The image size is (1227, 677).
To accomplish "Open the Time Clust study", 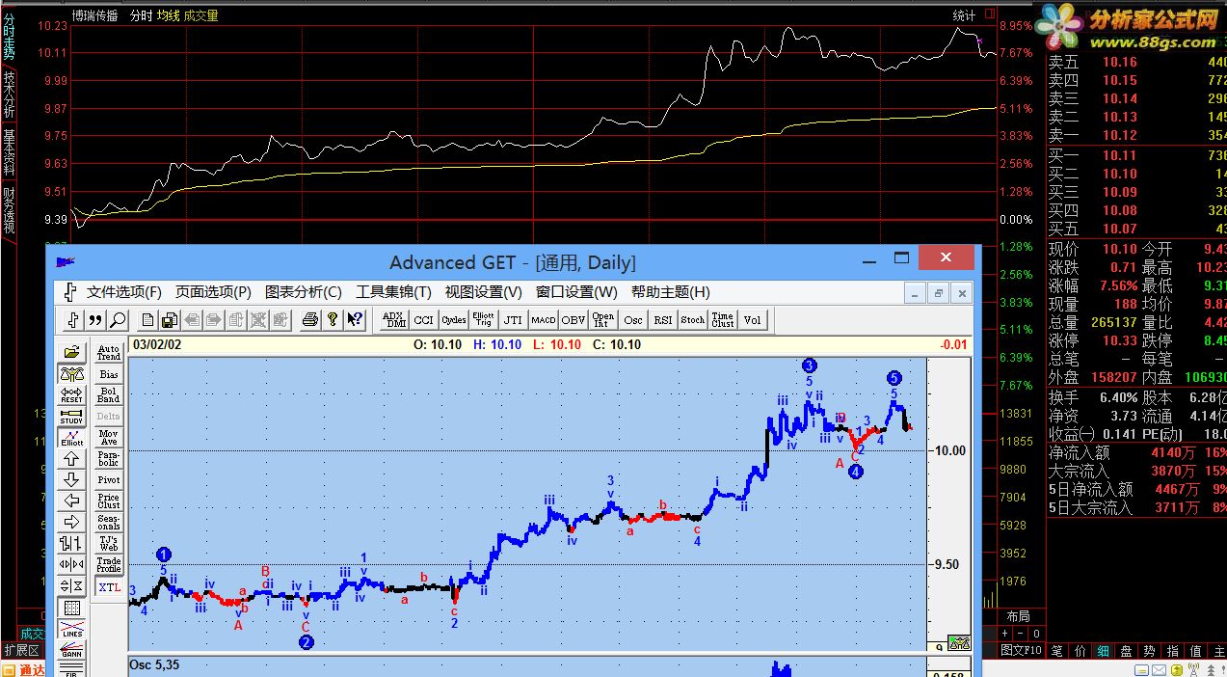I will (x=723, y=320).
